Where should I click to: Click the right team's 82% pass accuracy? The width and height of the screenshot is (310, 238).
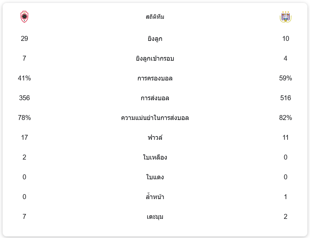[286, 118]
